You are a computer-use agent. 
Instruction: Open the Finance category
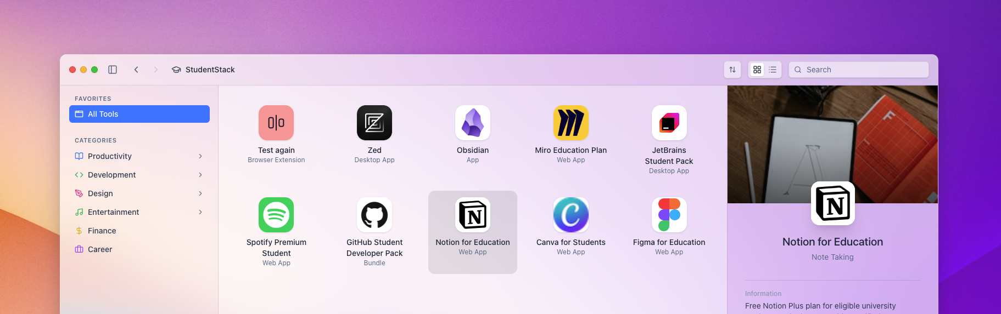point(139,231)
